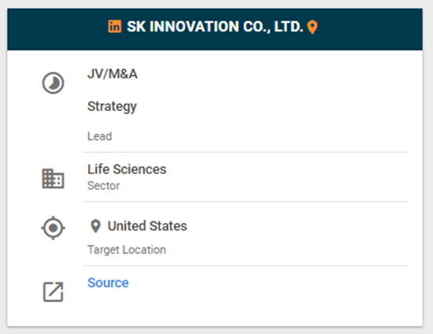Screen dimensions: 433x334
Task: Click the crosshair target location icon
Action: pos(53,228)
